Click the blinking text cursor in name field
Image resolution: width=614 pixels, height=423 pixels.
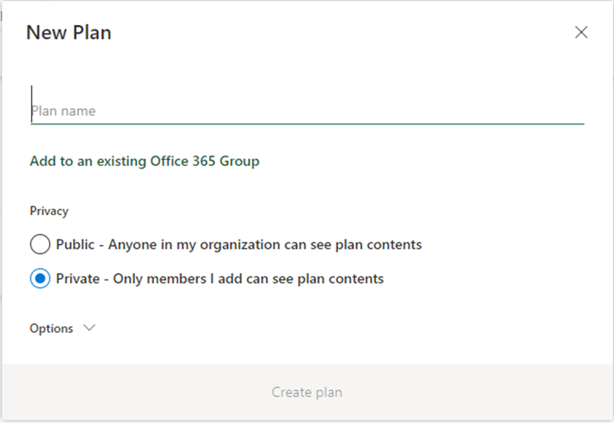coord(32,104)
